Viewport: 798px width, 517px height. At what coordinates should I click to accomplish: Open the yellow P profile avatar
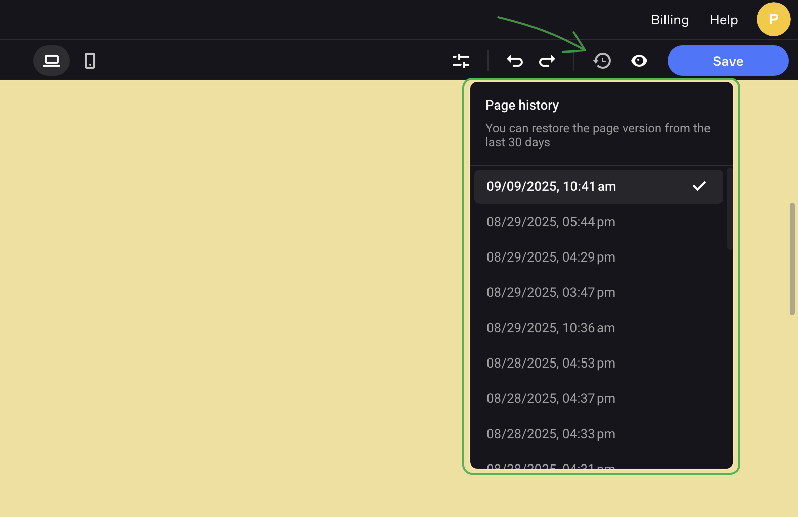tap(773, 19)
